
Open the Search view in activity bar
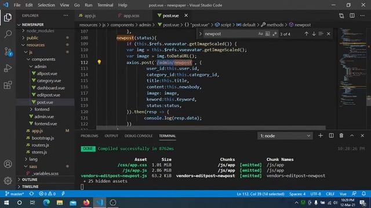tap(8, 34)
